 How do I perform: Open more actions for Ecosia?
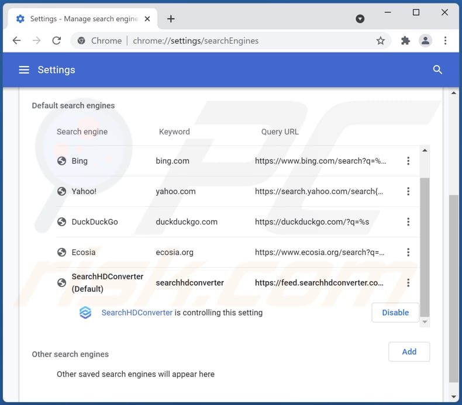[x=408, y=252]
